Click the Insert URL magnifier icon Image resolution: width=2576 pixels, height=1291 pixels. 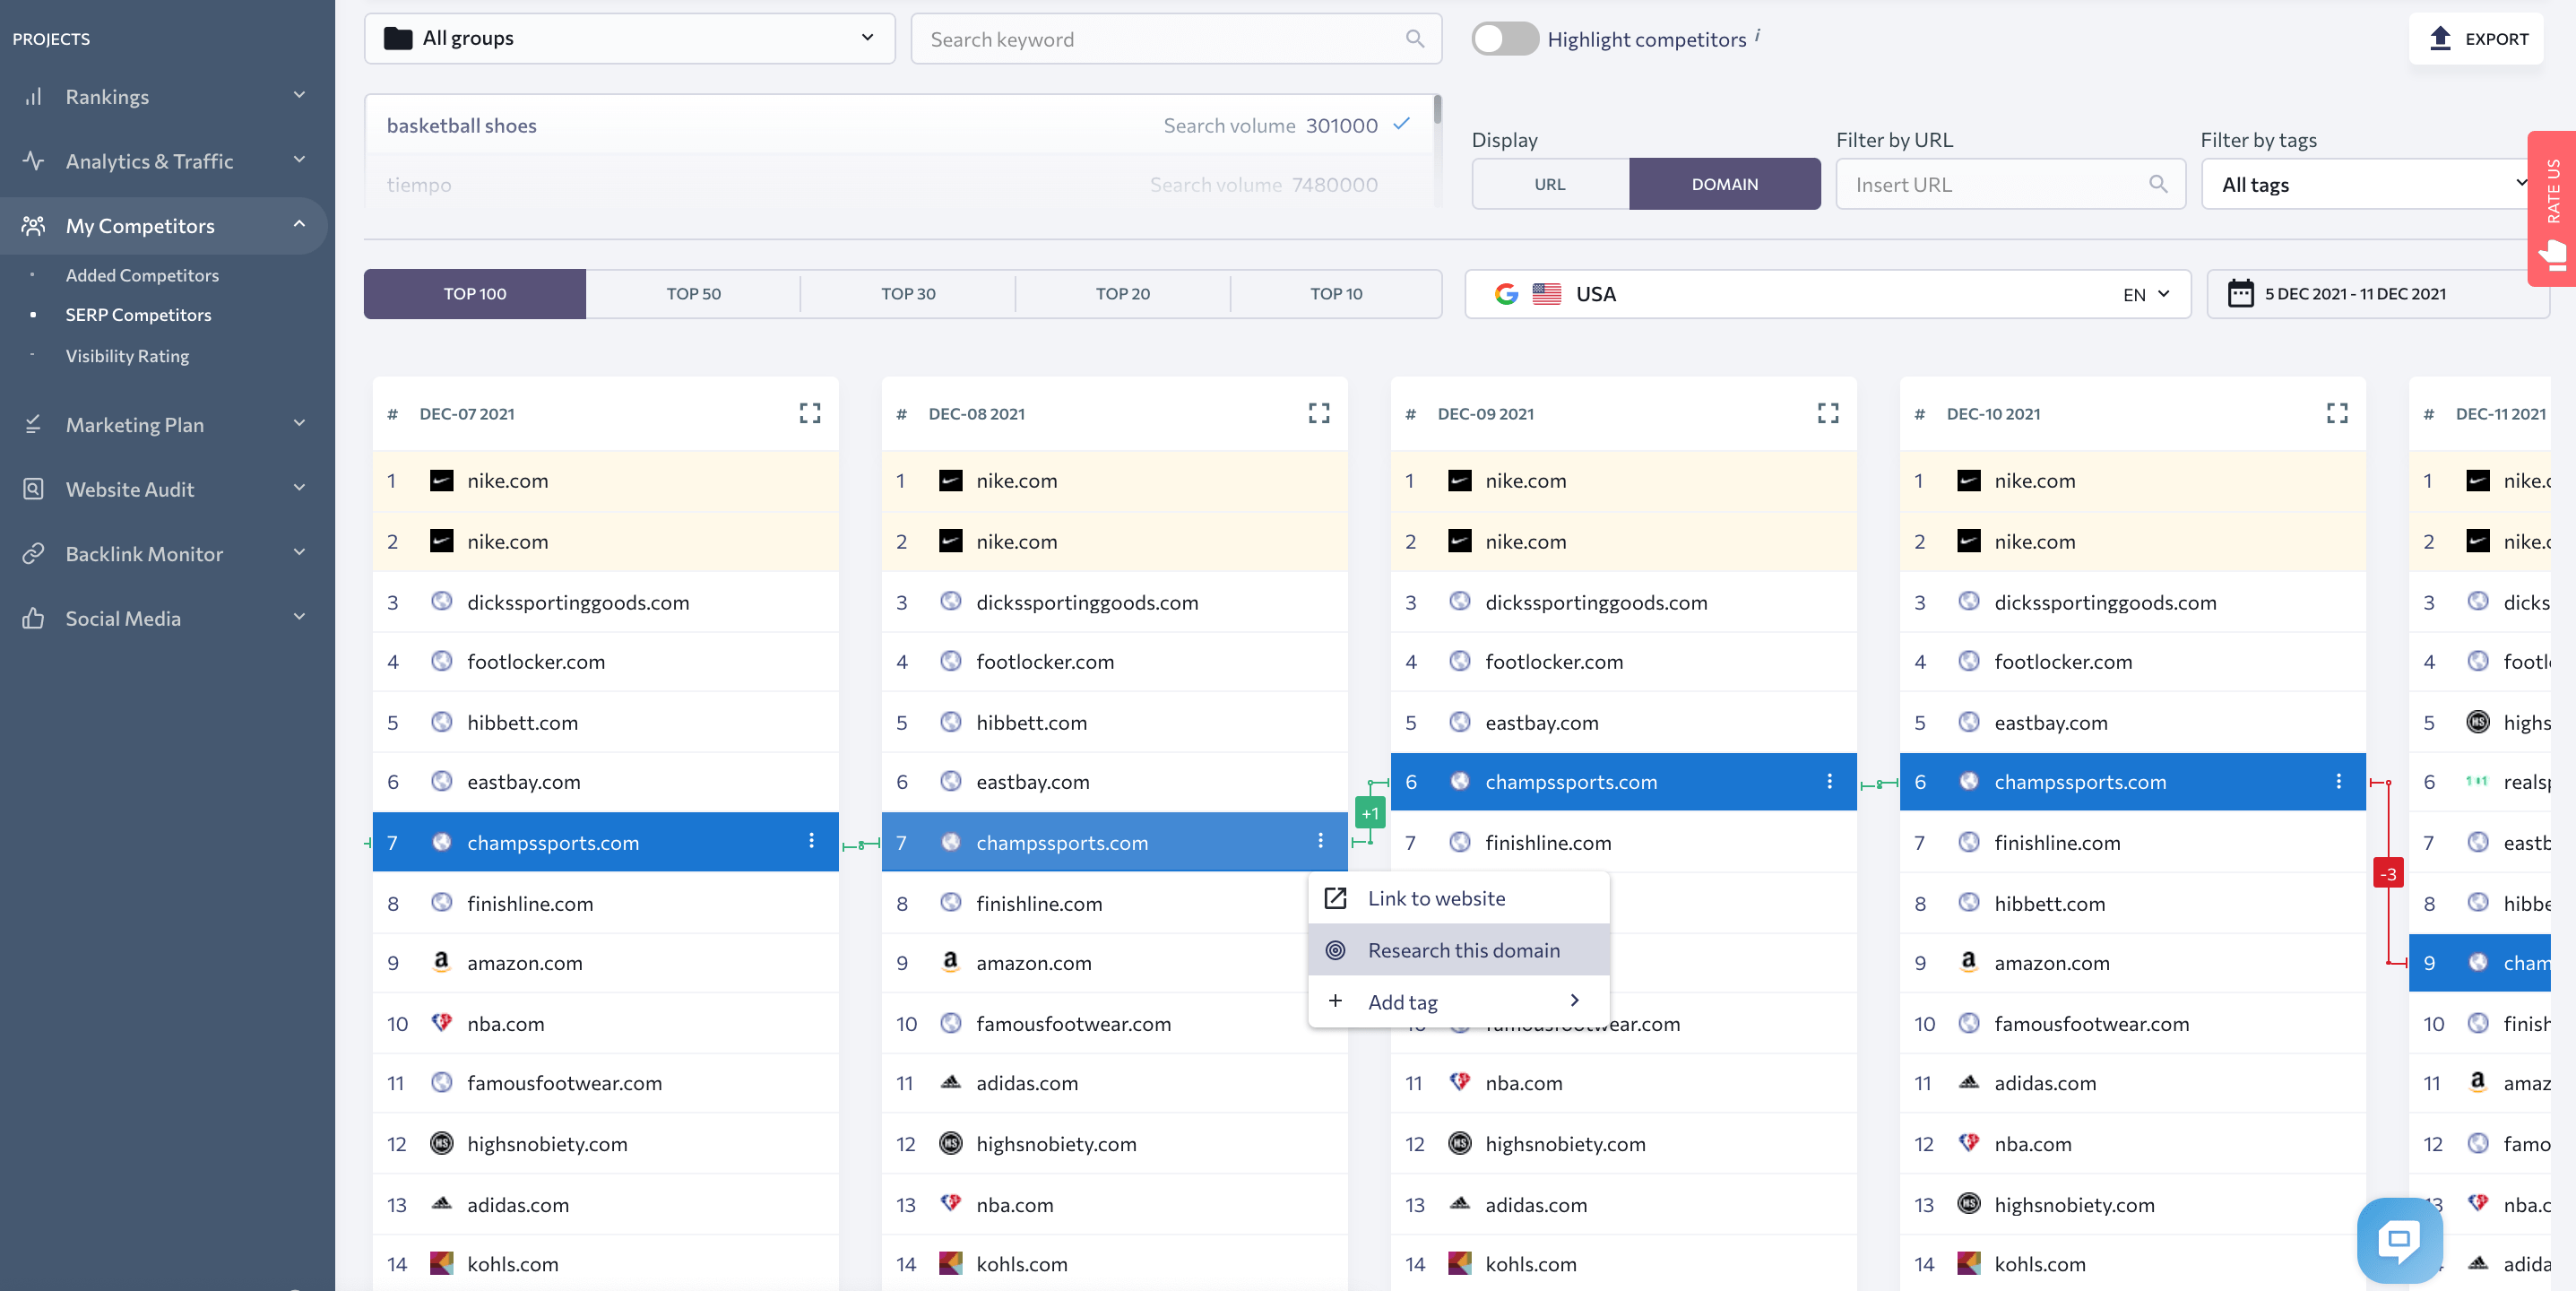pos(2158,184)
